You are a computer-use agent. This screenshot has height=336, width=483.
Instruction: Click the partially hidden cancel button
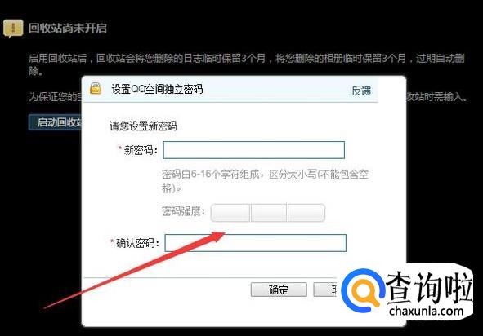[327, 290]
